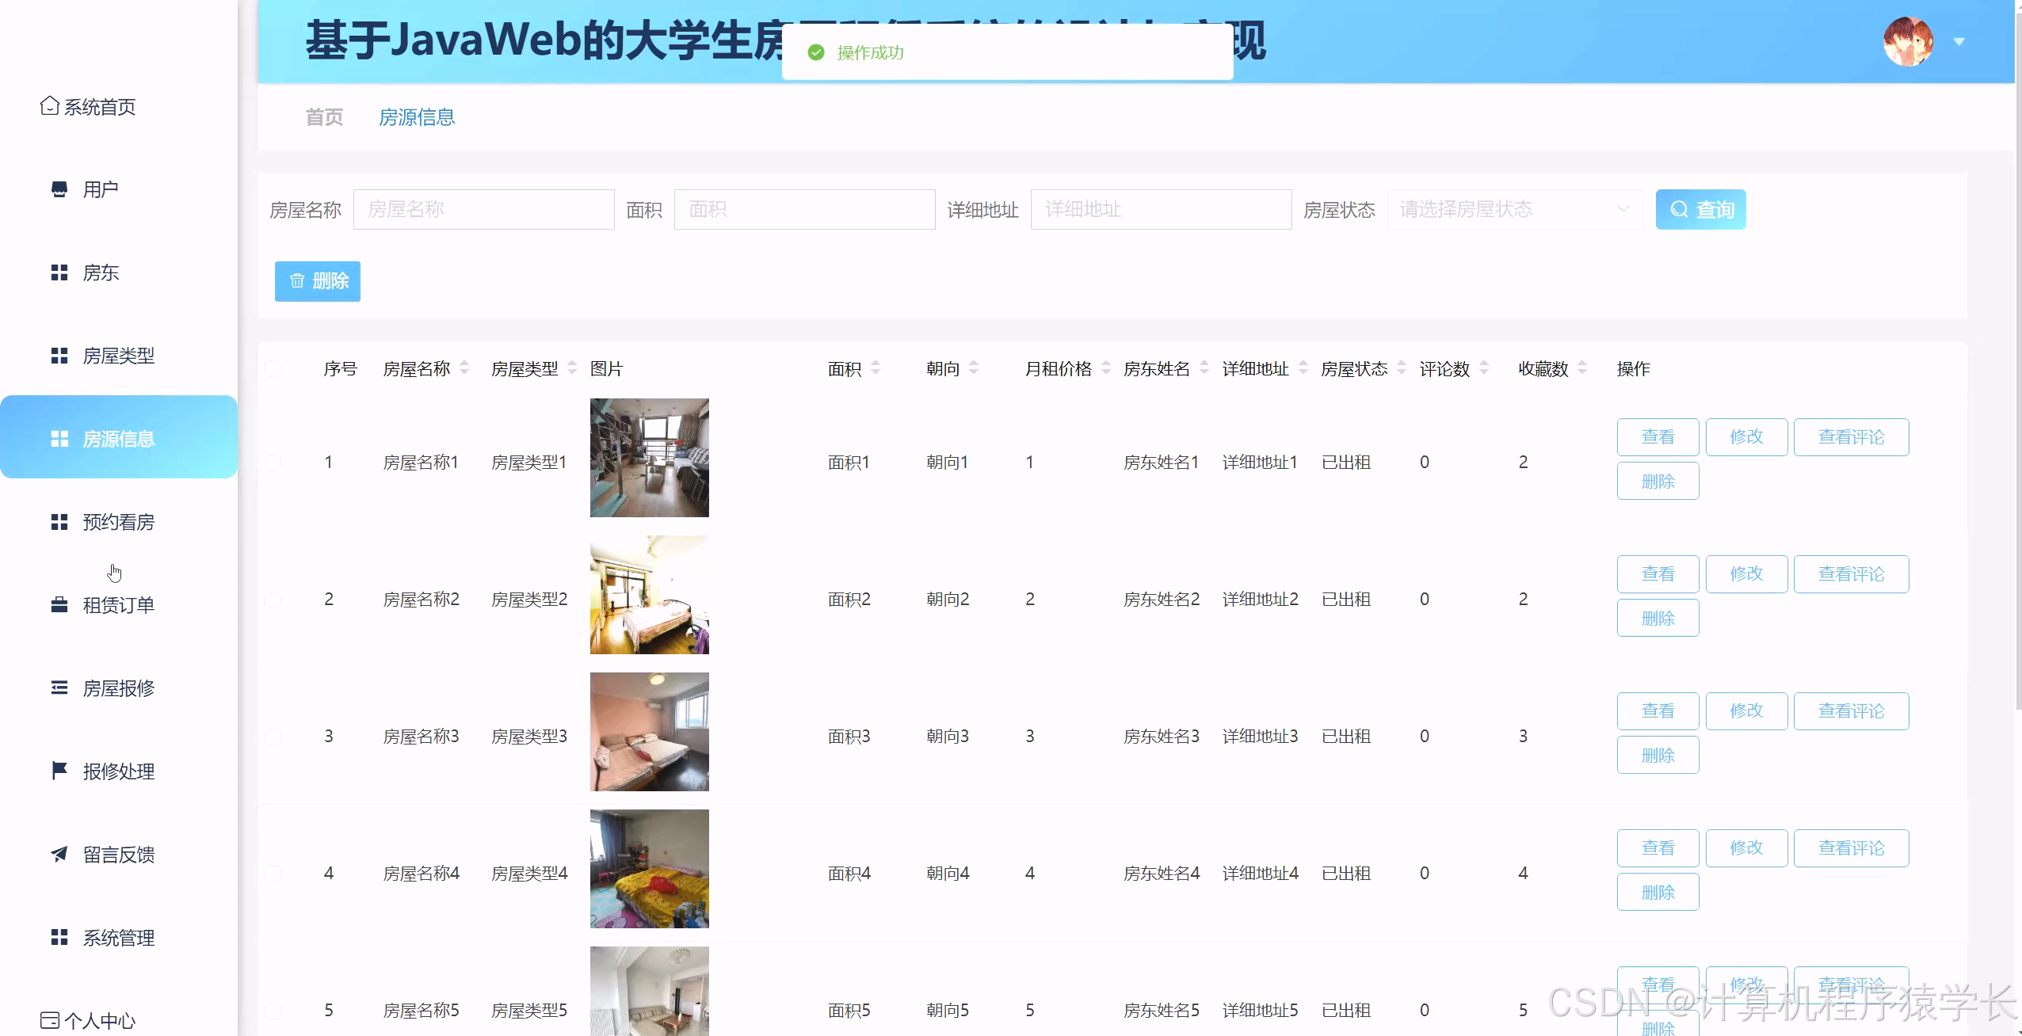
Task: Open the 租赁订单 menu item
Action: coord(119,605)
